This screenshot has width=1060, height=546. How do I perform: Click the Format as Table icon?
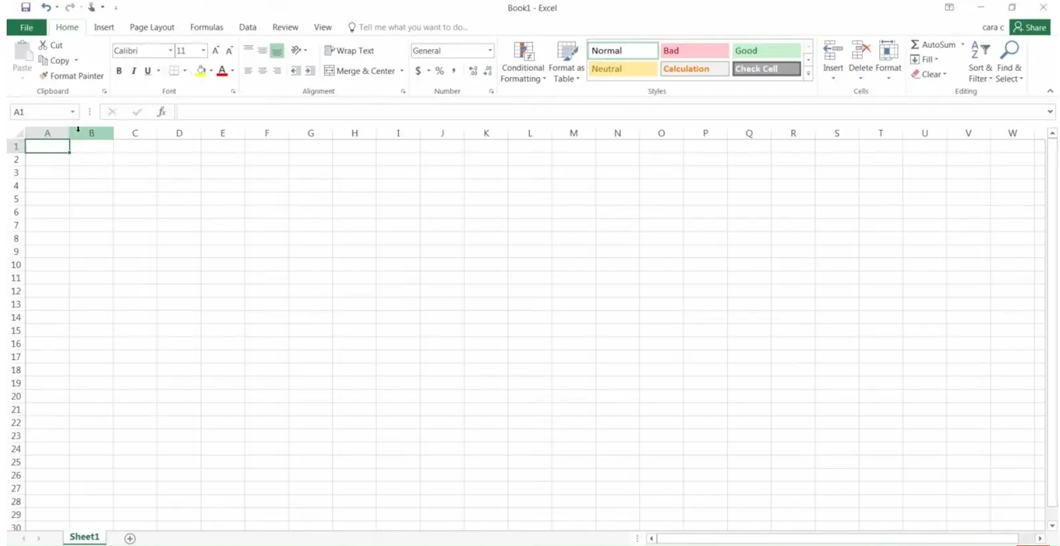[x=566, y=52]
